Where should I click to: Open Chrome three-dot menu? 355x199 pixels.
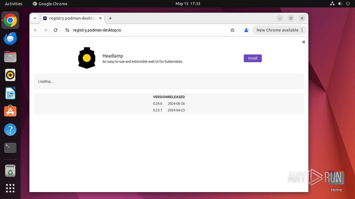pos(302,30)
